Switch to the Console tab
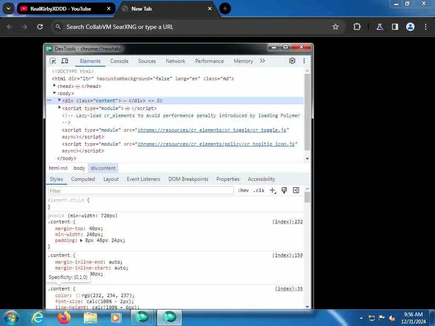Viewport: 435px width, 326px height. pos(119,61)
